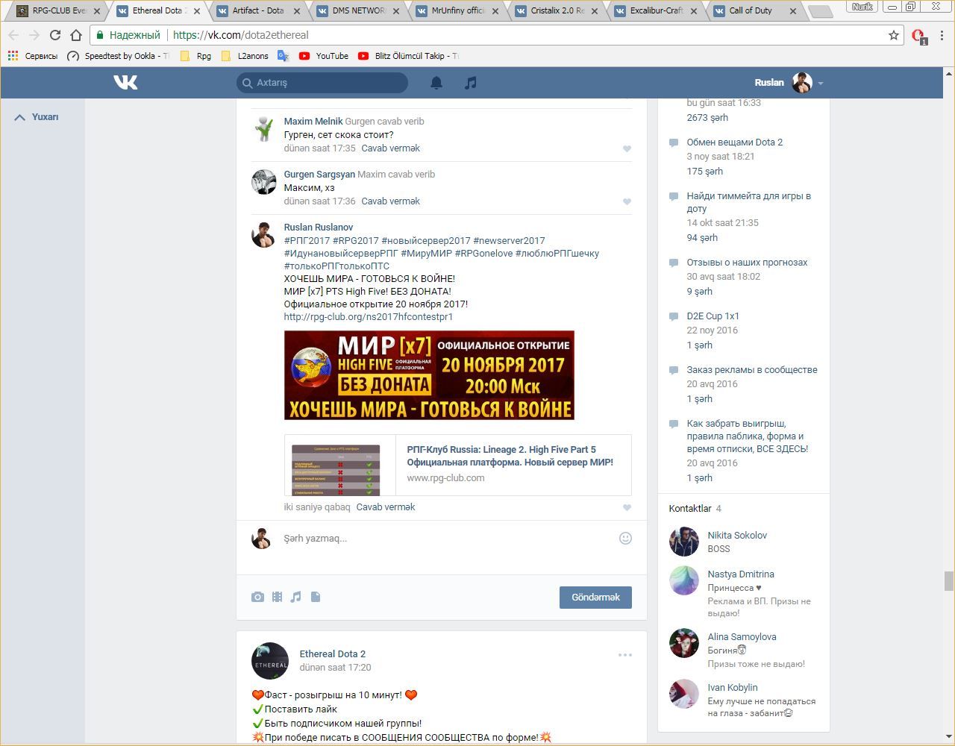Viewport: 955px width, 746px height.
Task: Reply to Gurgen Sargsyan's comment
Action: [x=390, y=201]
